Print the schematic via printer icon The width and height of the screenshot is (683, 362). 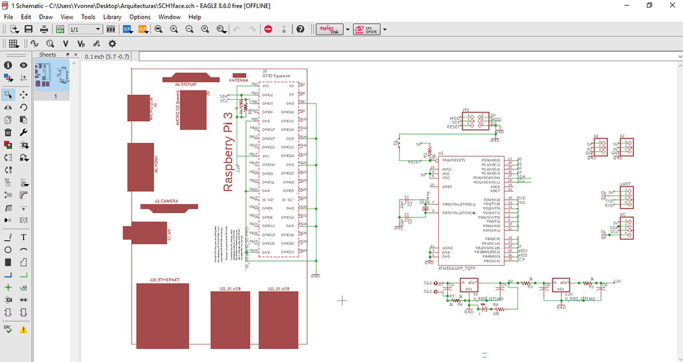coord(44,29)
